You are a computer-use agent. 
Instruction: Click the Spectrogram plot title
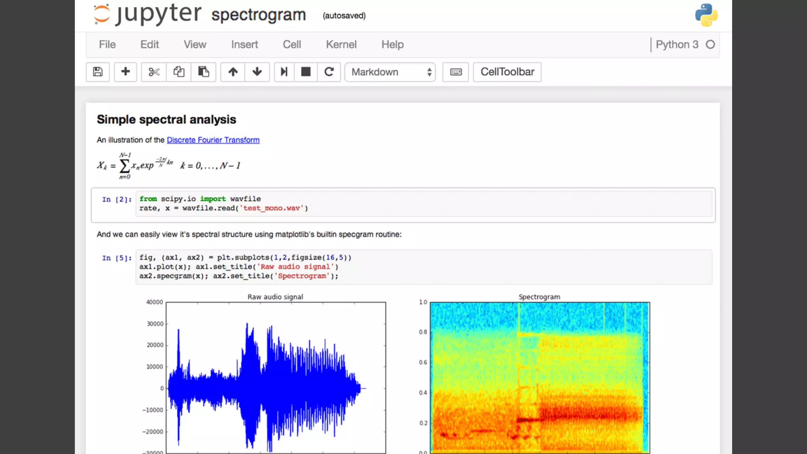point(539,297)
